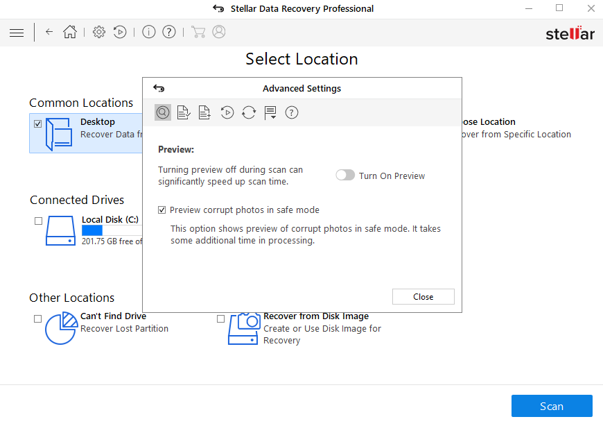Open the About information icon
Viewport: 603px width, 426px height.
149,32
